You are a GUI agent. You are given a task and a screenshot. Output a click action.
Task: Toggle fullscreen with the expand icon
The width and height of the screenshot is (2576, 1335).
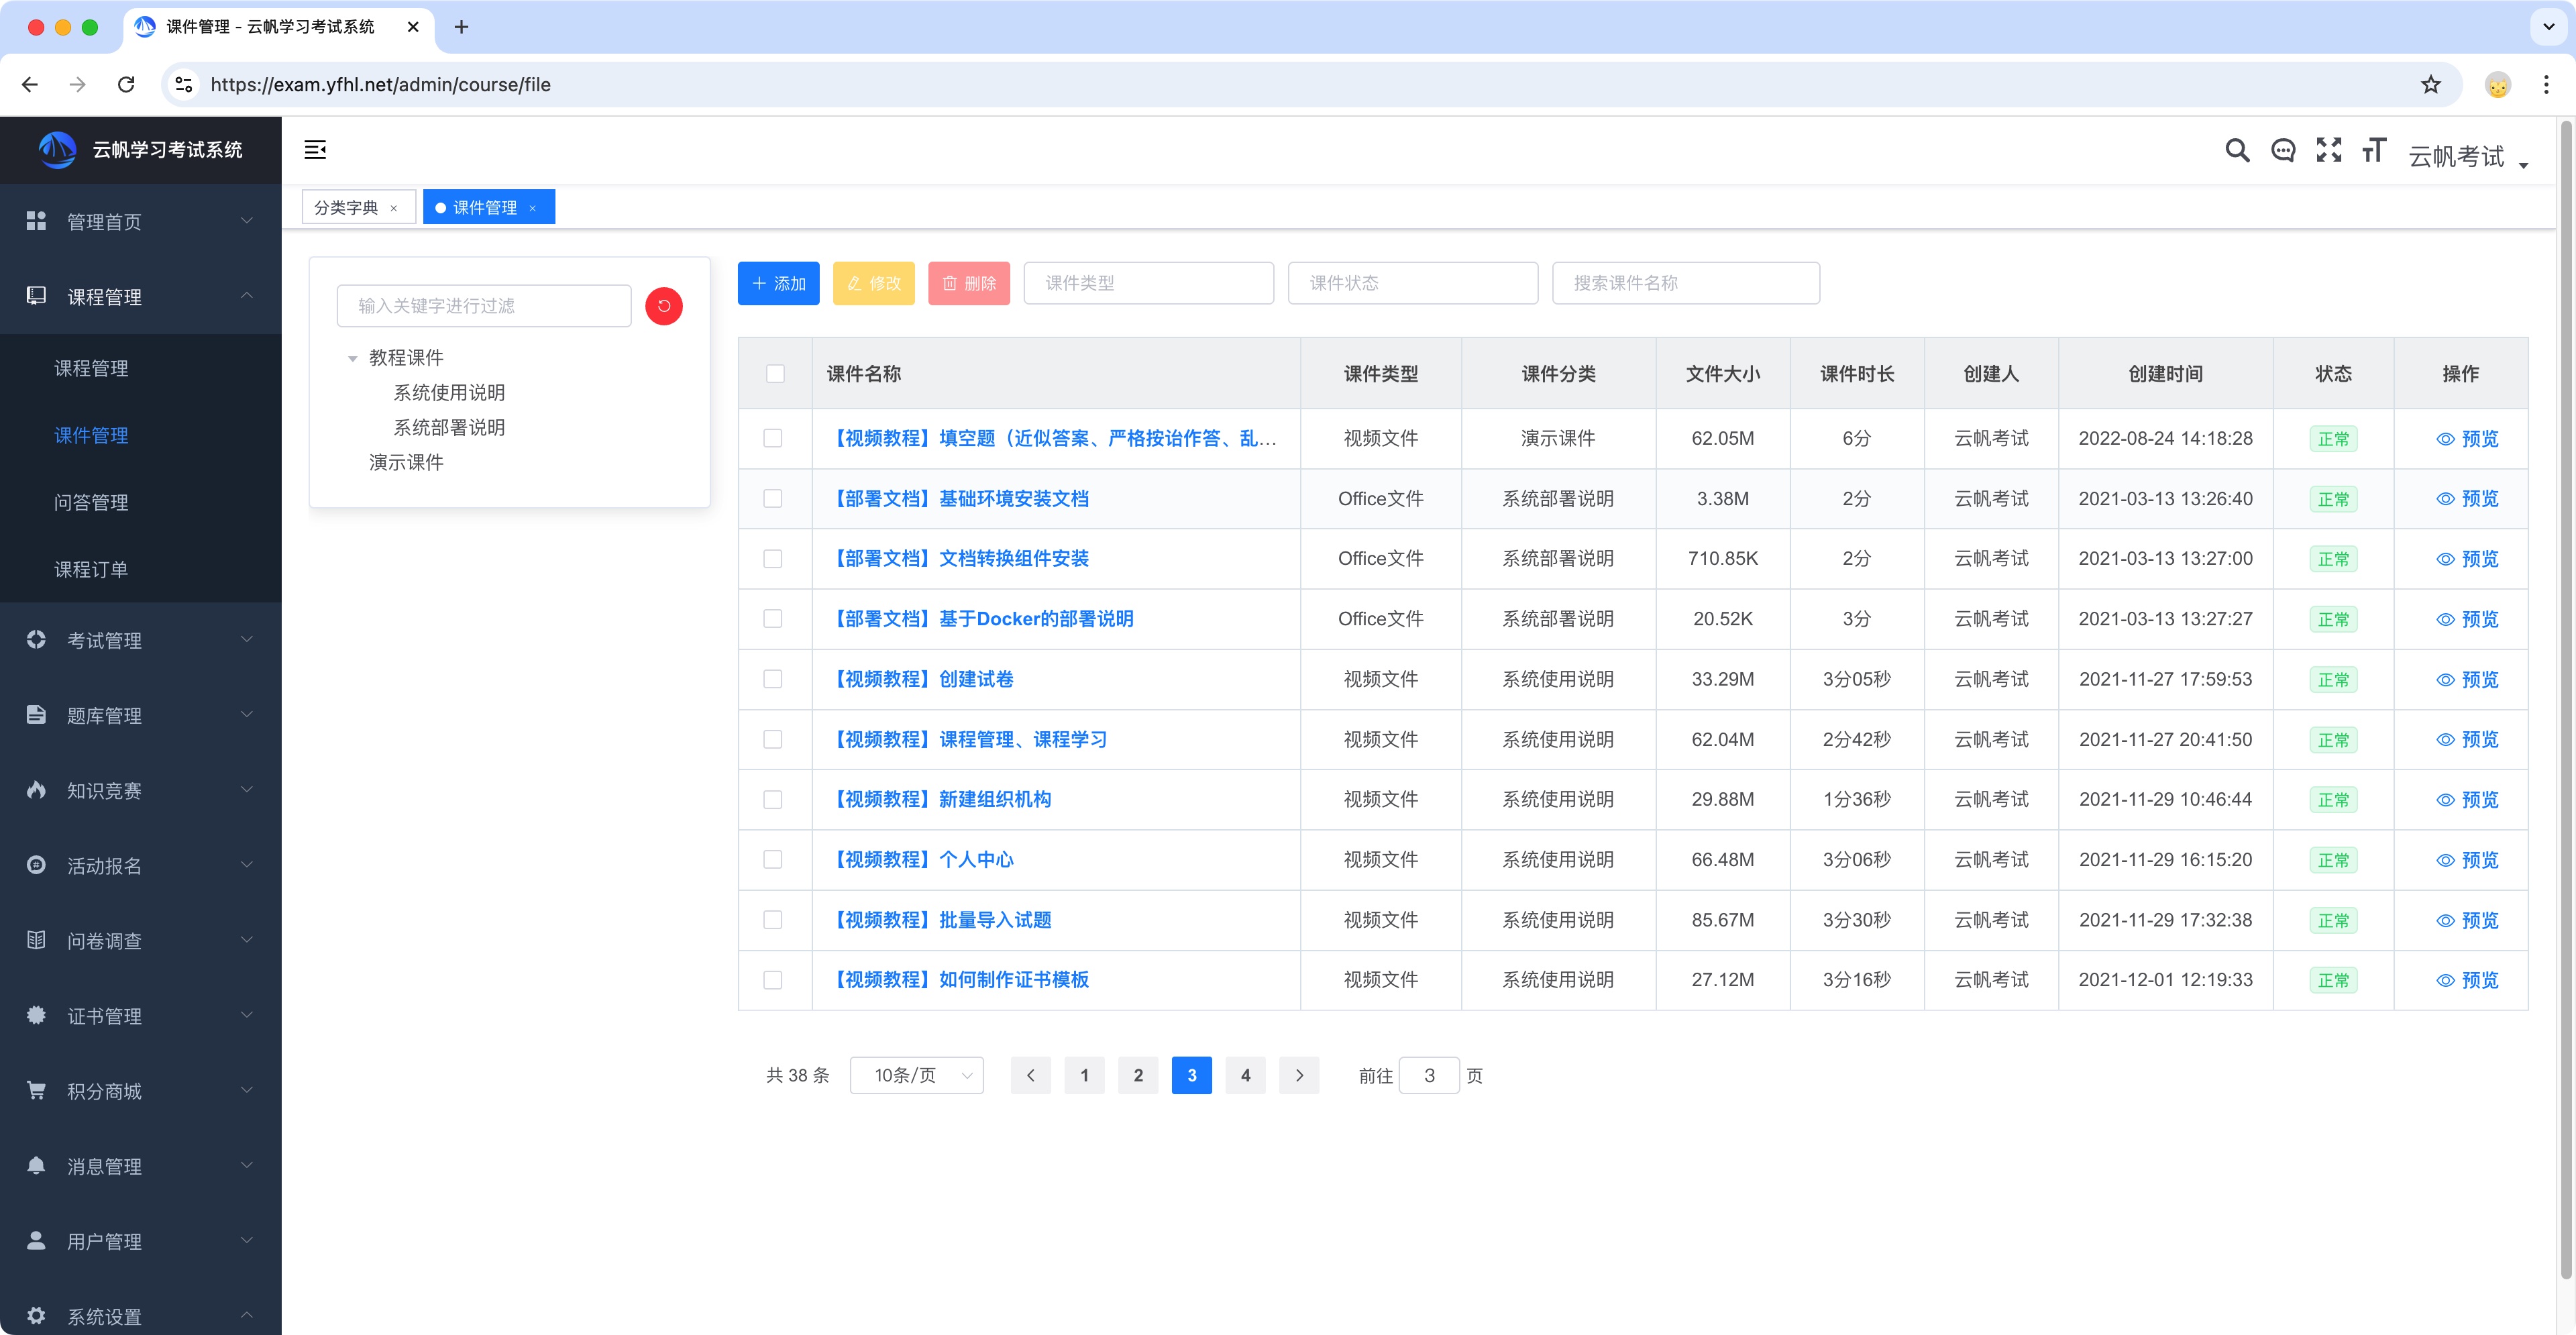click(x=2329, y=150)
